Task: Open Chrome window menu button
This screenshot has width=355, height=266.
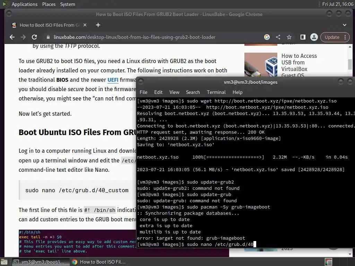Action: [x=9, y=14]
